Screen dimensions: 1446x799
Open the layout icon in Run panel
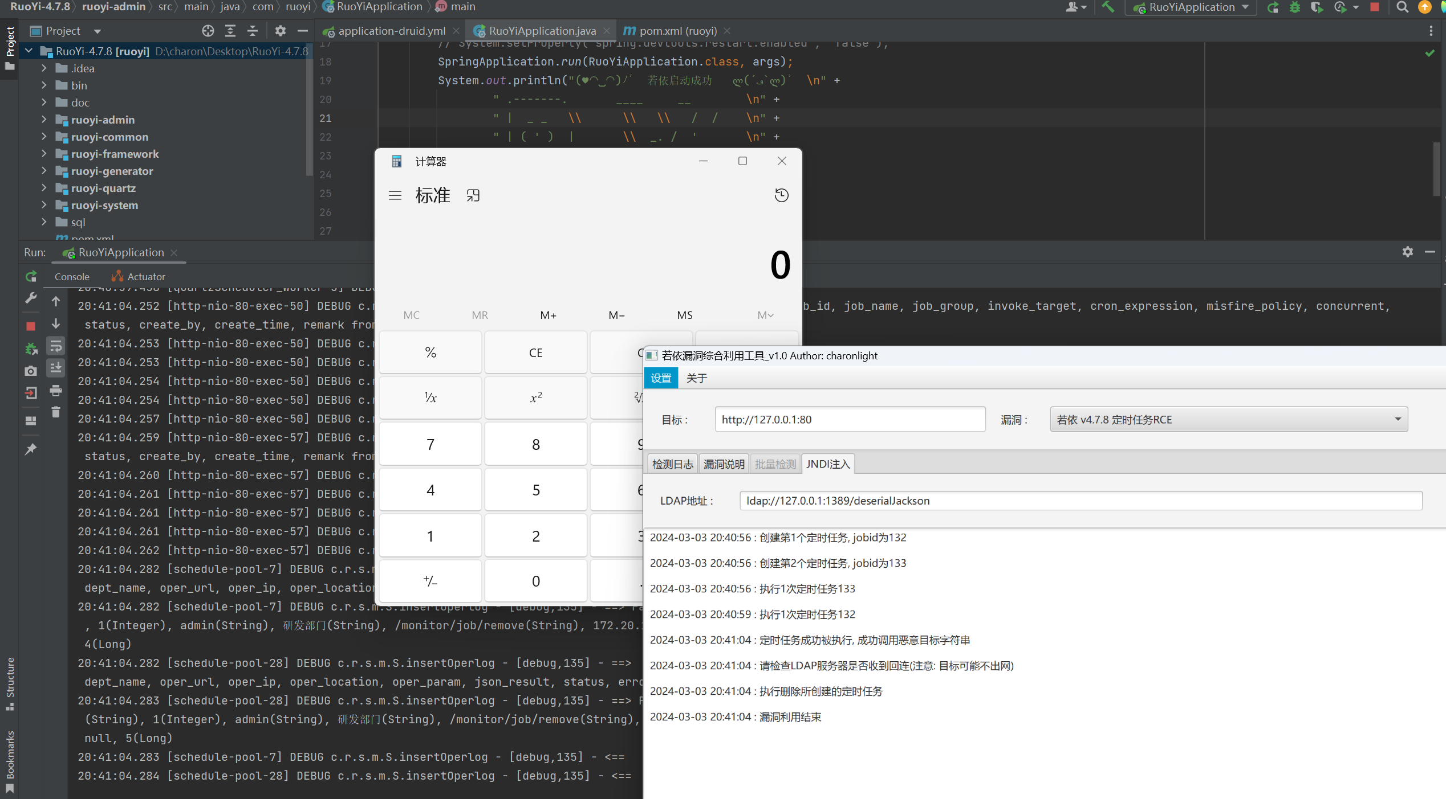click(x=31, y=421)
